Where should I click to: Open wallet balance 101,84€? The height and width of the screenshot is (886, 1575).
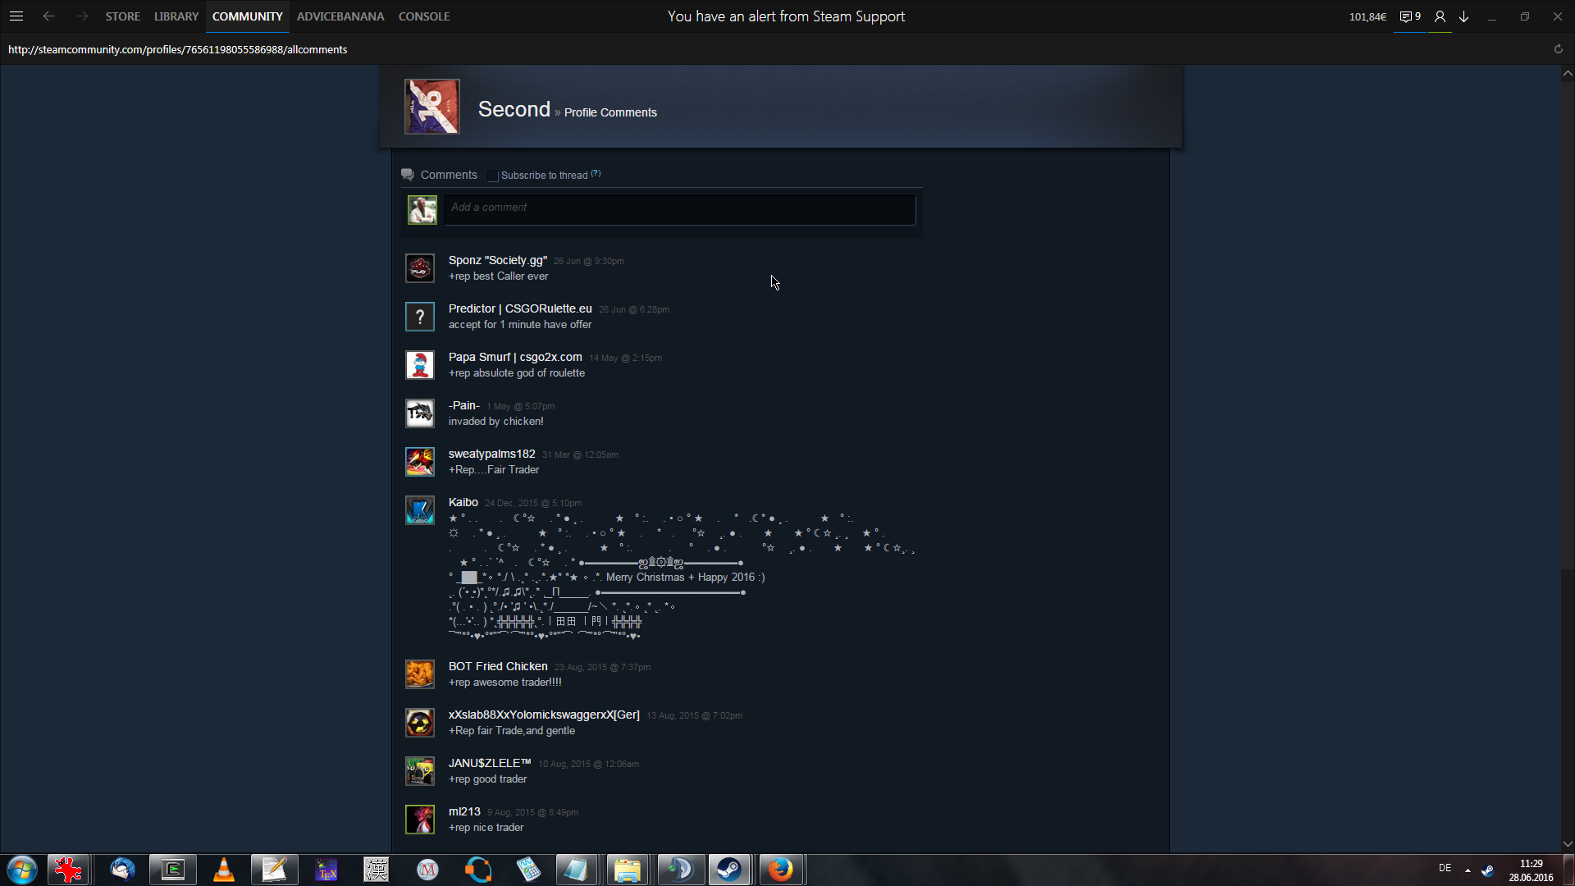(x=1367, y=16)
